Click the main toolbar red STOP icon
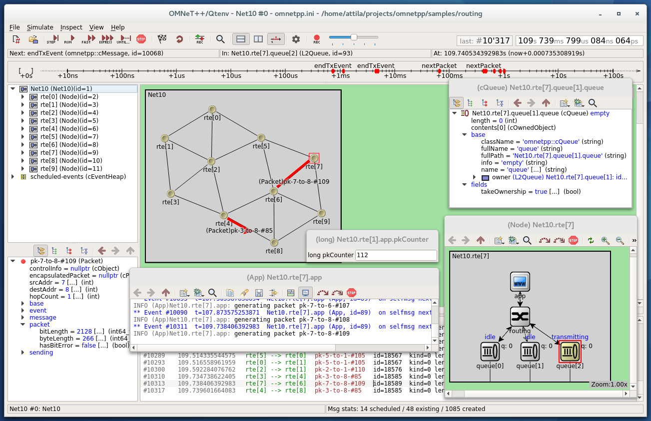The width and height of the screenshot is (651, 421). (141, 39)
